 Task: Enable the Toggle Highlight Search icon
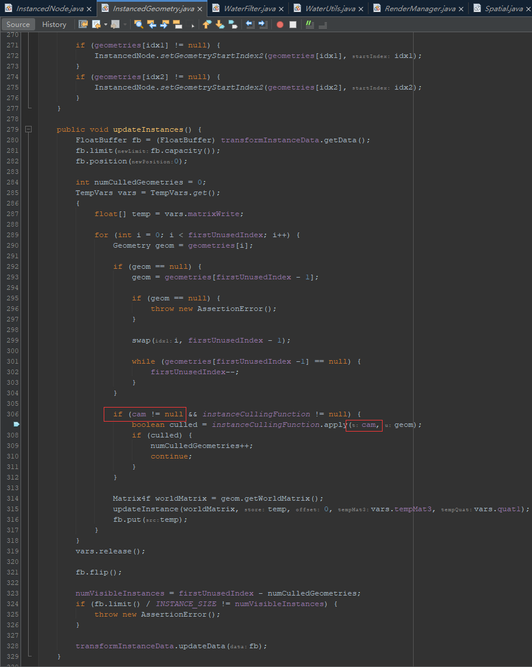(x=178, y=24)
